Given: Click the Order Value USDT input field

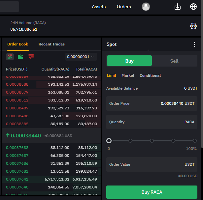Looking at the screenshot, I should pos(152,164).
